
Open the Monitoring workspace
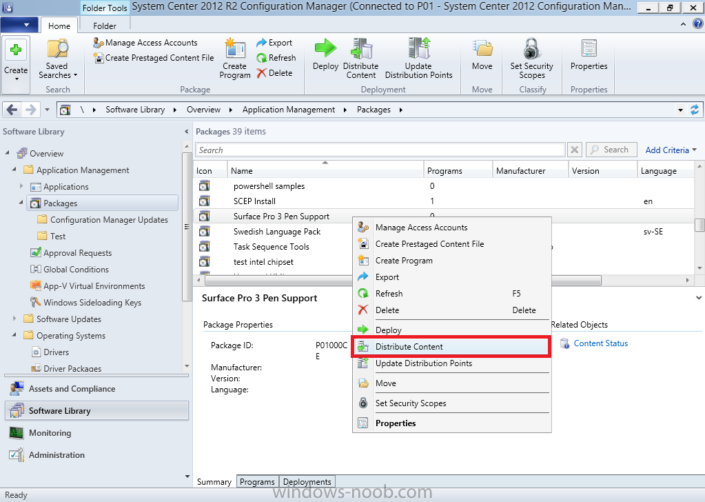96,433
